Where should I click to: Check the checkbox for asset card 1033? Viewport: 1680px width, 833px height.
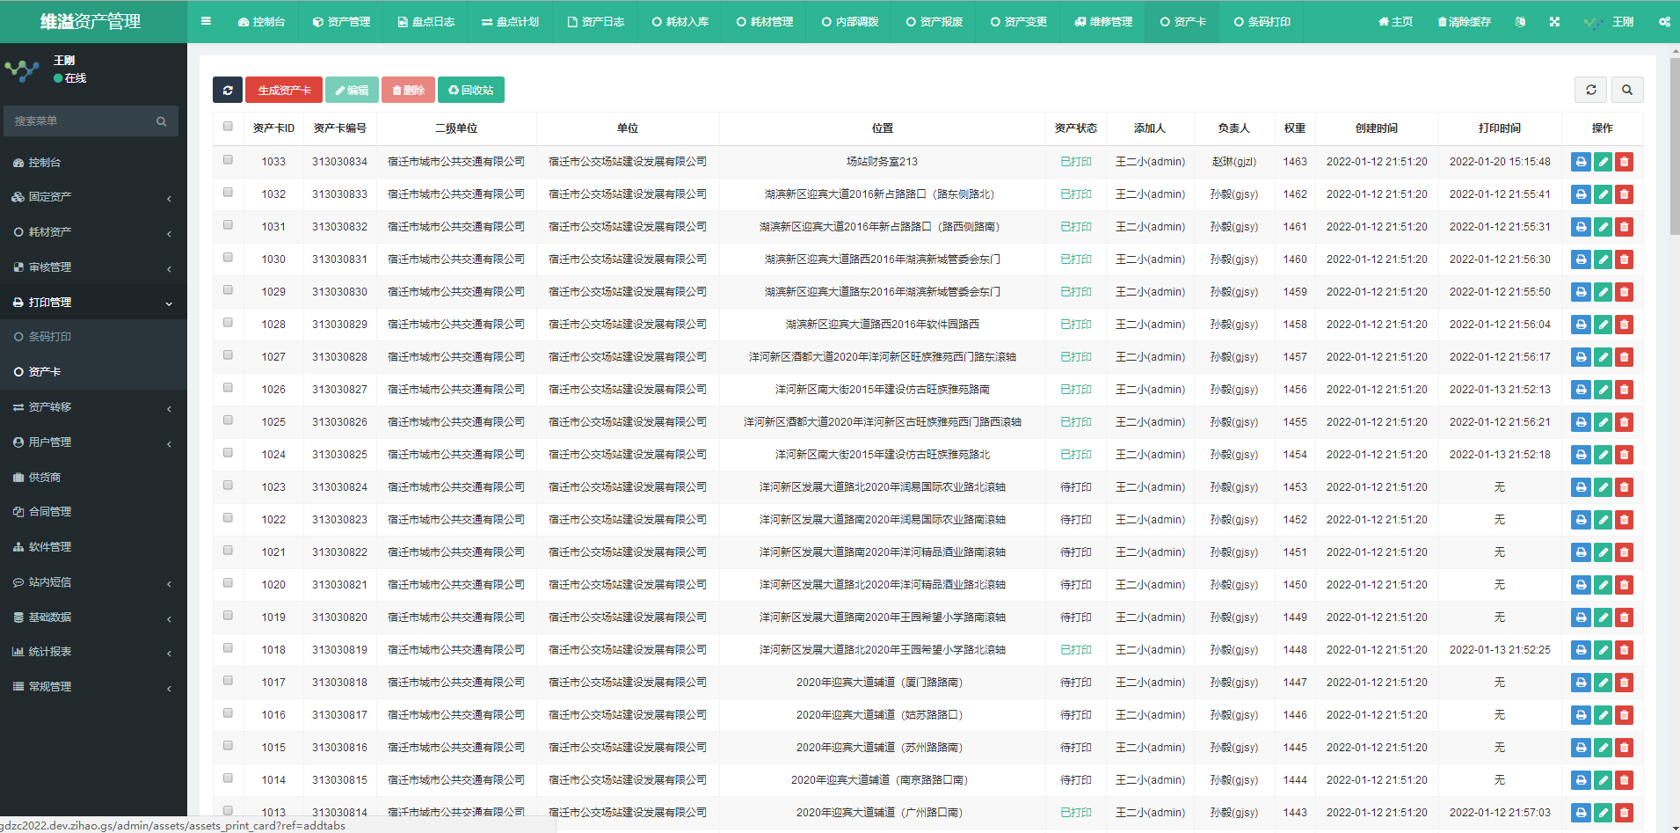(x=229, y=160)
